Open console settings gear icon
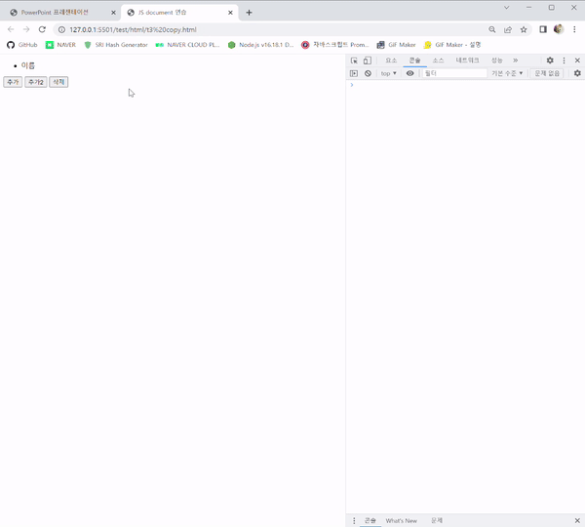The width and height of the screenshot is (585, 527). click(577, 73)
